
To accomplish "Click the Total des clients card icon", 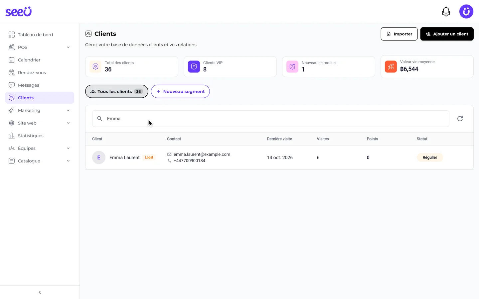I will point(95,66).
